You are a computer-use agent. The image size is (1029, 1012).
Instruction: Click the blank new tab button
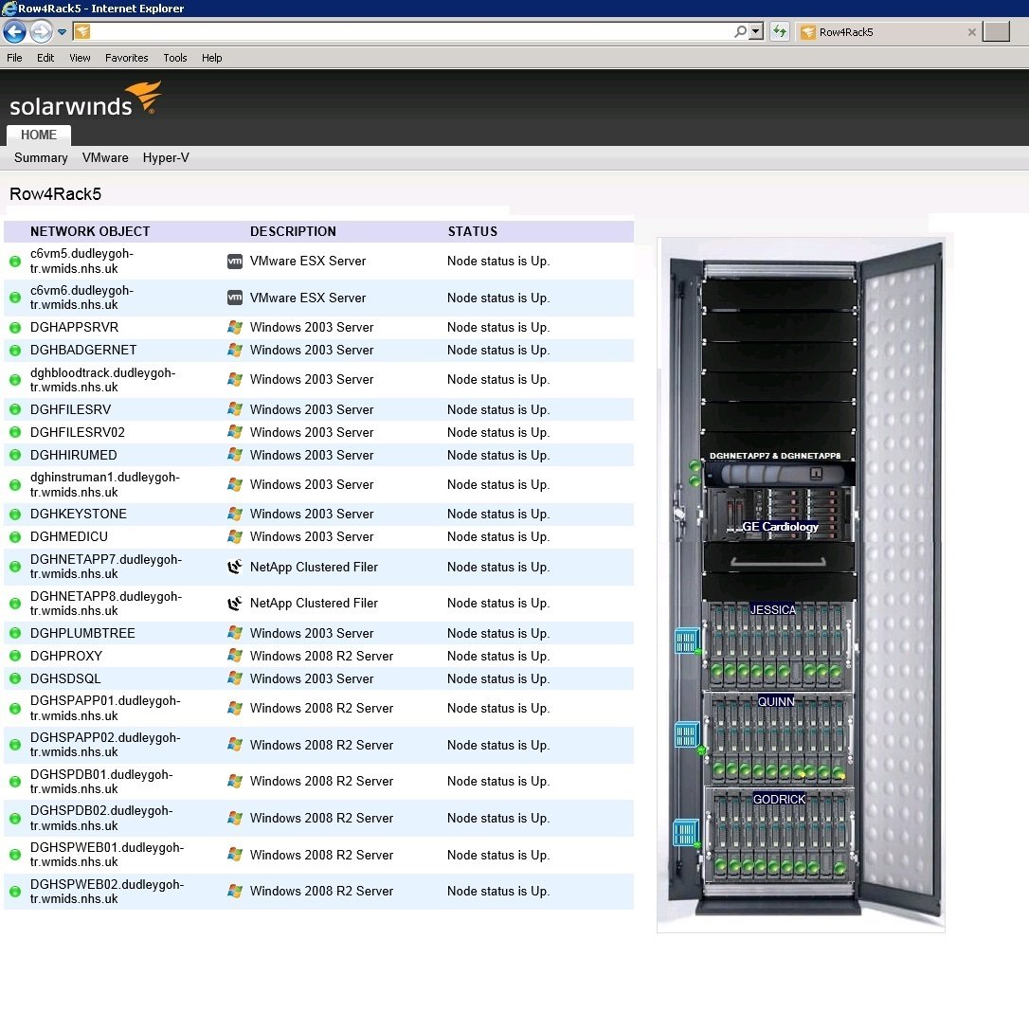point(996,31)
